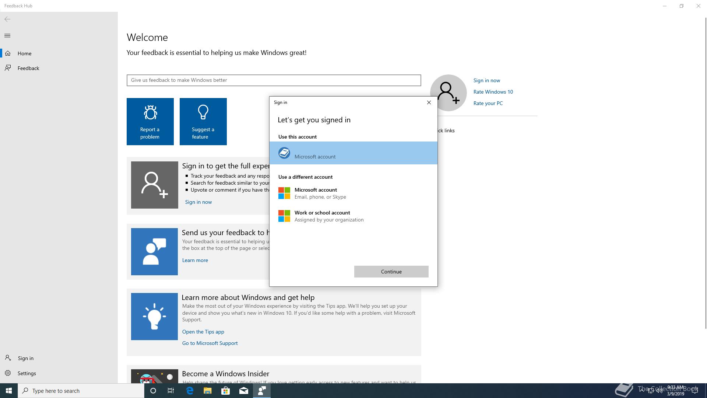707x398 pixels.
Task: Click the vertical scrollbar on the right
Action: (705, 173)
